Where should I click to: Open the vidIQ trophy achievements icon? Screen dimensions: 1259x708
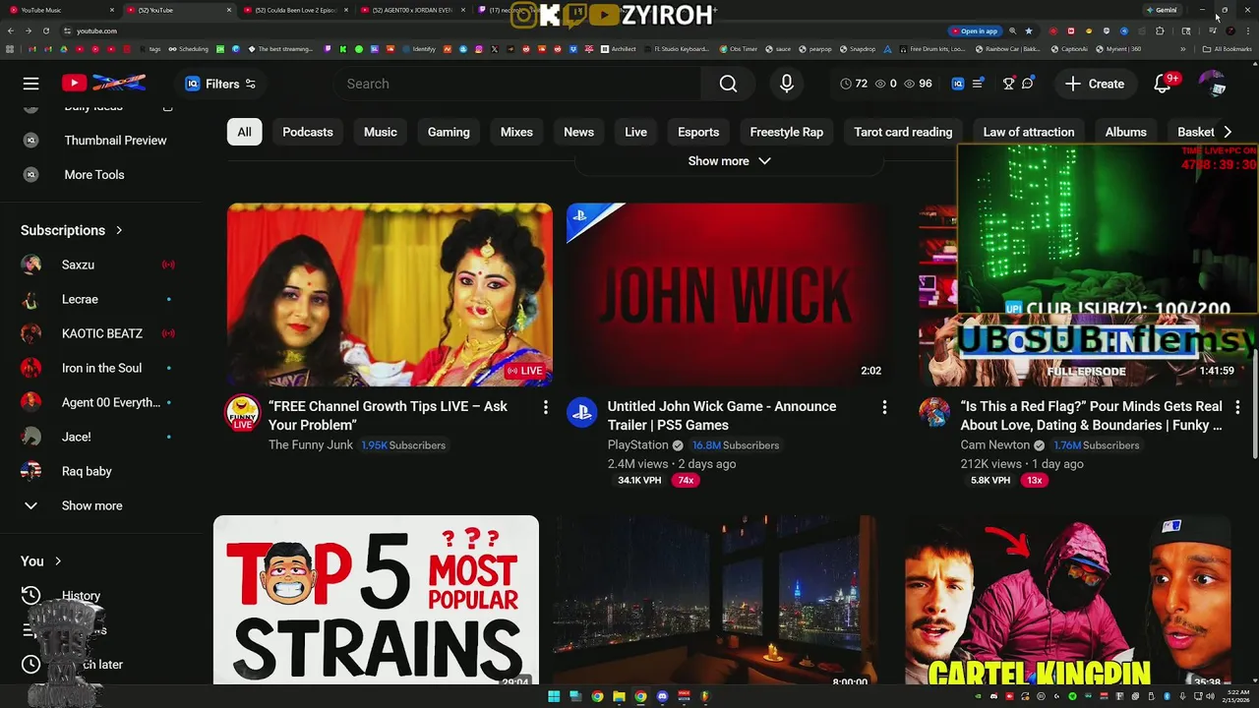click(1008, 84)
